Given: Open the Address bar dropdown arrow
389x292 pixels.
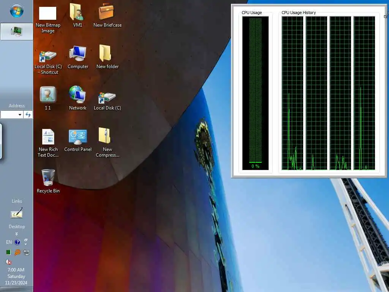Looking at the screenshot, I should click(20, 115).
